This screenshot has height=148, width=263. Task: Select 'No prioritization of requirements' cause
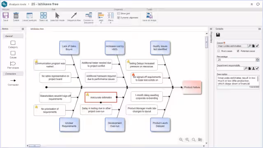[x=50, y=110]
